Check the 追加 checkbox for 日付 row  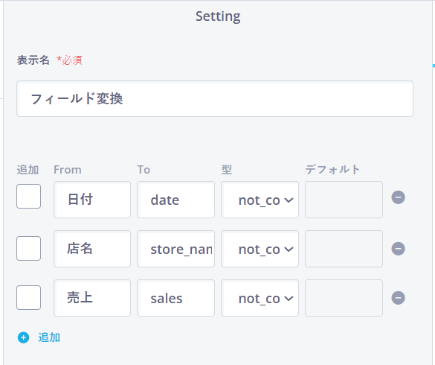pyautogui.click(x=28, y=196)
